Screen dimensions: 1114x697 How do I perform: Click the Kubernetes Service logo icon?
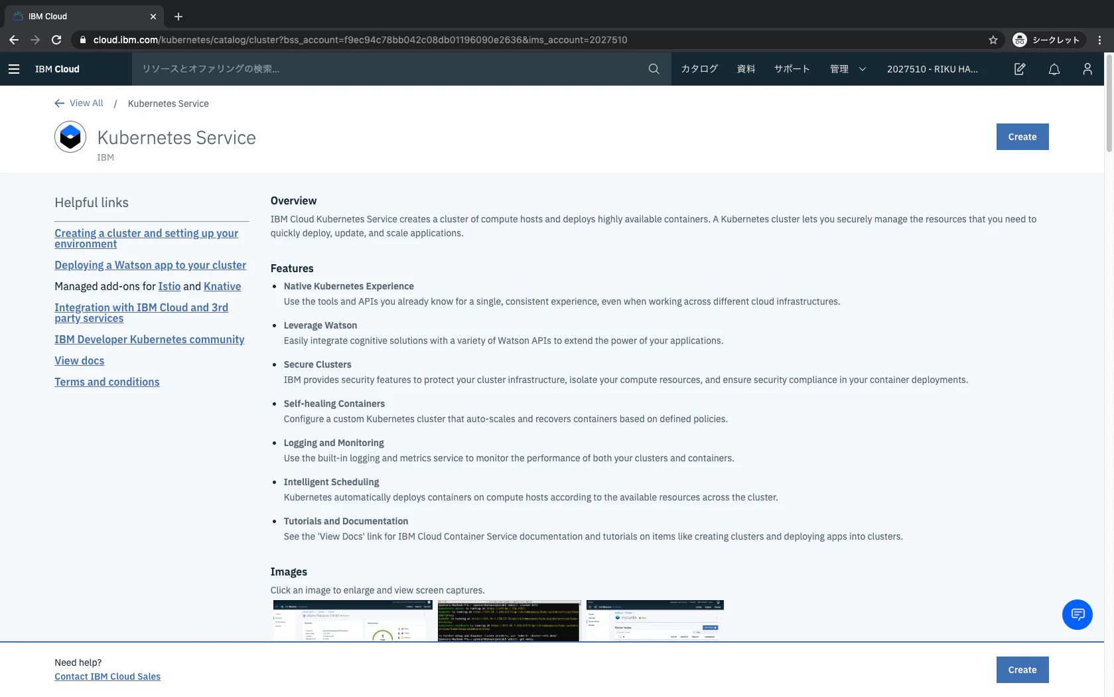(x=70, y=137)
